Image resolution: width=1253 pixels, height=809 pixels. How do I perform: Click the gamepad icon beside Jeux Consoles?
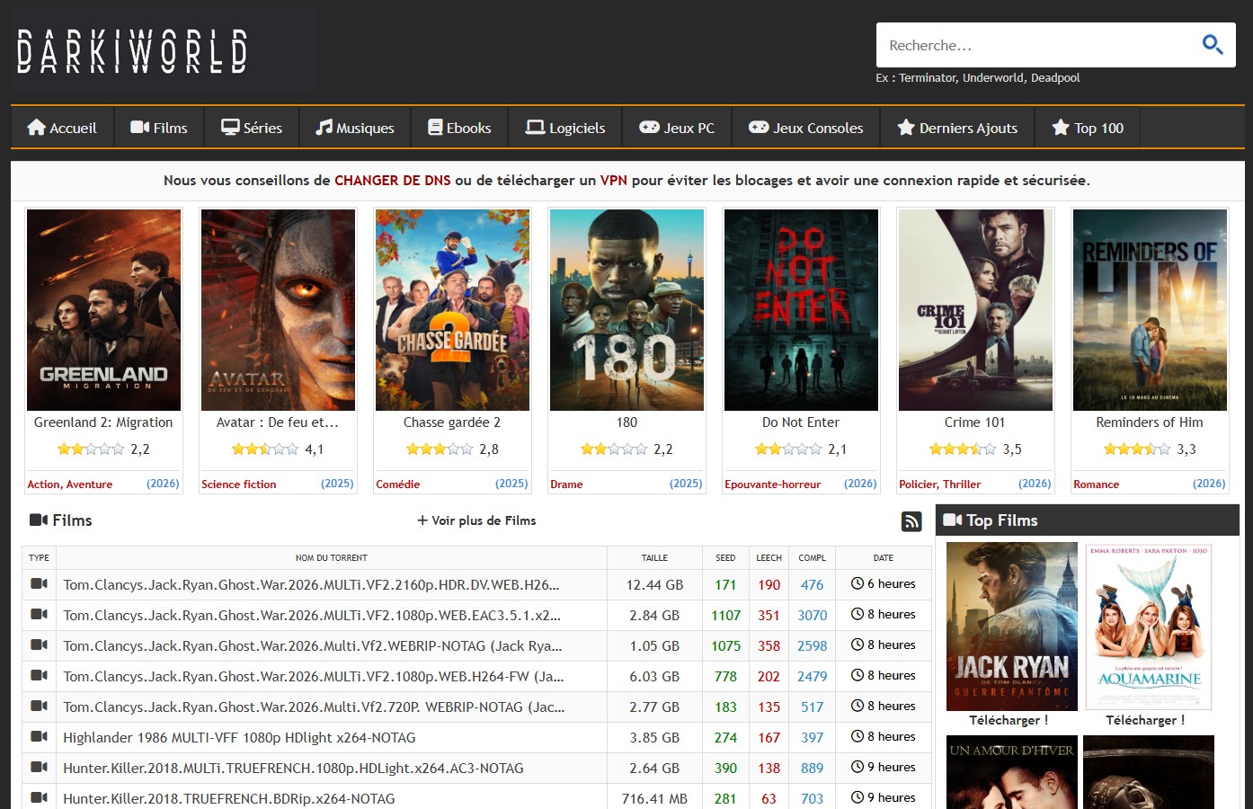point(759,128)
